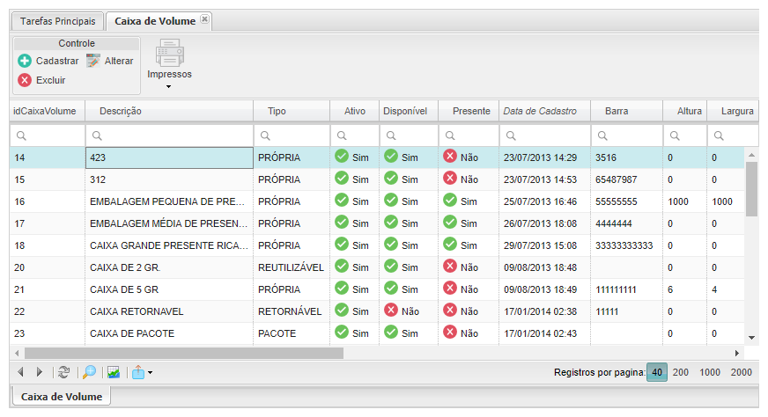The image size is (768, 417).
Task: Sort by Data de Cadastro column header
Action: (x=545, y=111)
